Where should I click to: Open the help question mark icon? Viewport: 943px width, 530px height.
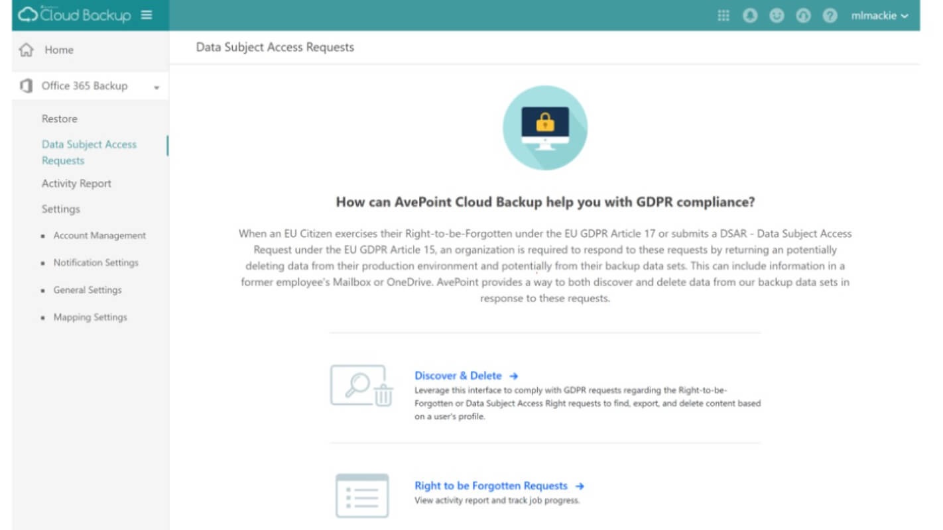pos(830,16)
